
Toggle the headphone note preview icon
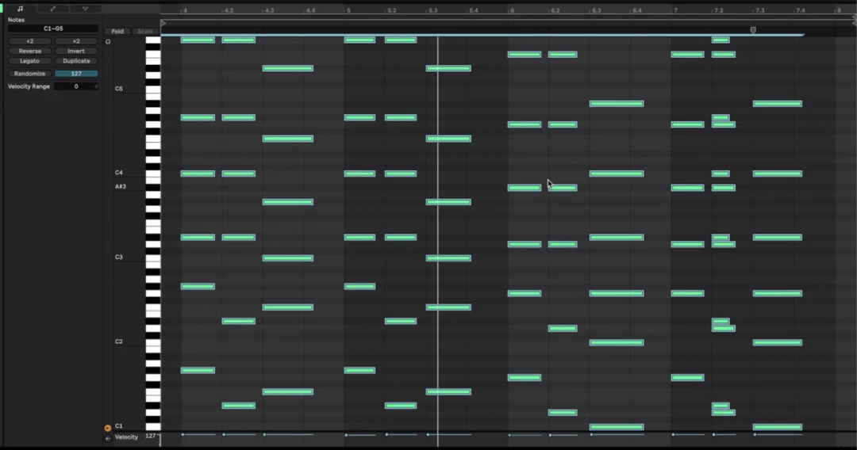[108, 41]
